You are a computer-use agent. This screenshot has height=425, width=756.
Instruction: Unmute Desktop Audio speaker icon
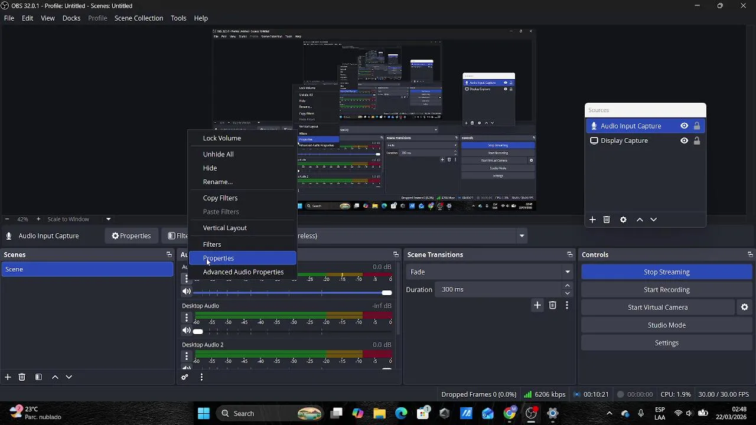(187, 331)
